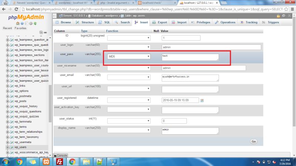The height and width of the screenshot is (166, 296).
Task: Open function dropdown for user_nicename
Action: (x=129, y=68)
